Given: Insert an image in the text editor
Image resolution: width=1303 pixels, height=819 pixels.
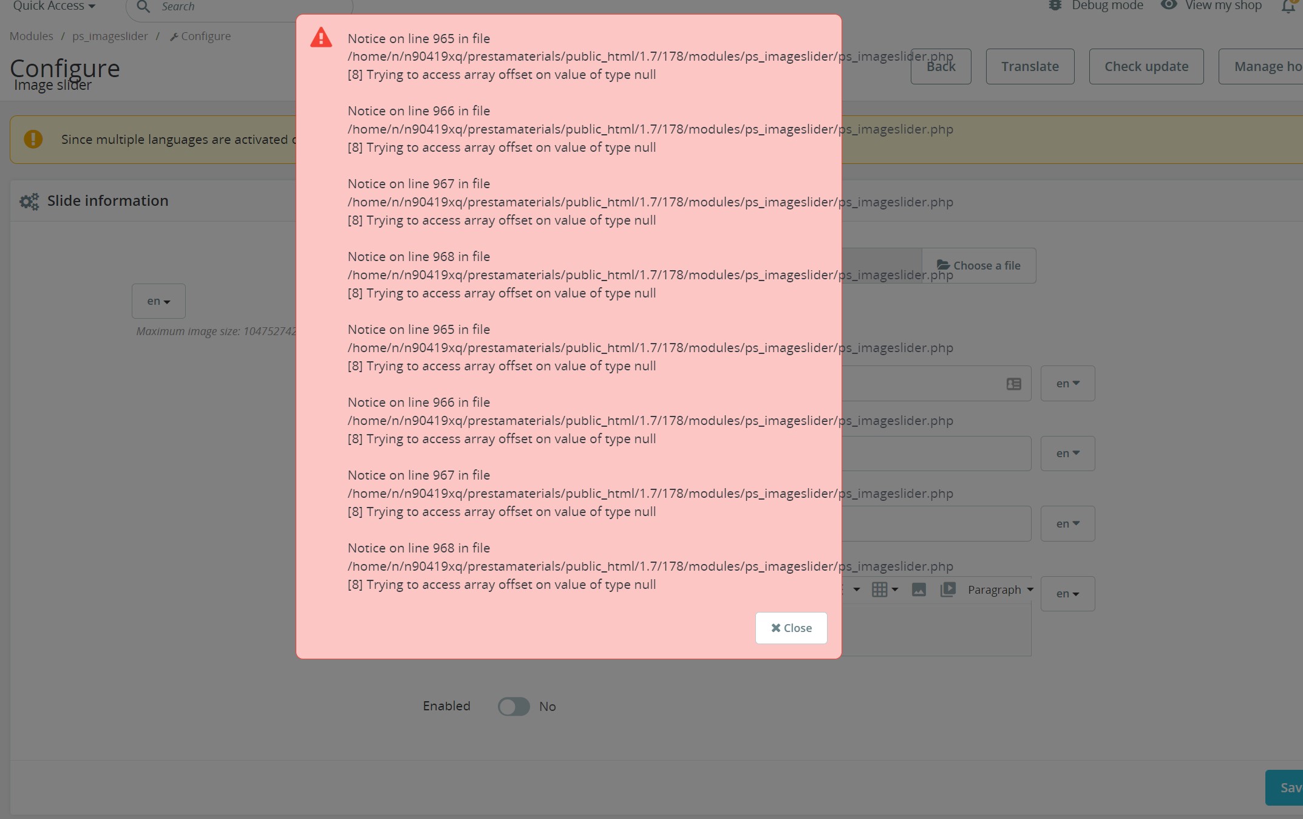Looking at the screenshot, I should click(x=919, y=590).
